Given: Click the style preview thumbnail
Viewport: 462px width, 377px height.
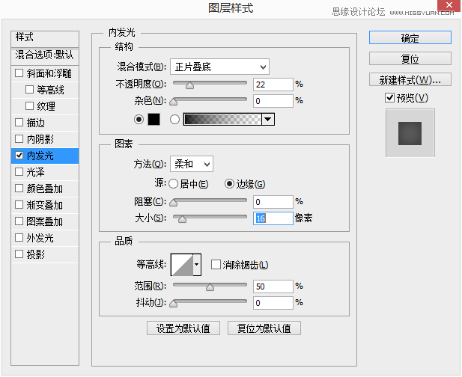Looking at the screenshot, I should click(x=410, y=133).
